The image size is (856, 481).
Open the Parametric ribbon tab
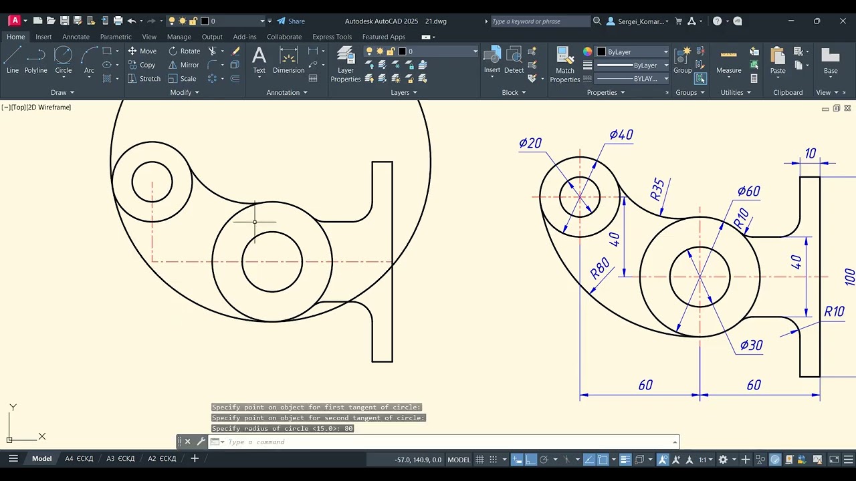pyautogui.click(x=116, y=37)
